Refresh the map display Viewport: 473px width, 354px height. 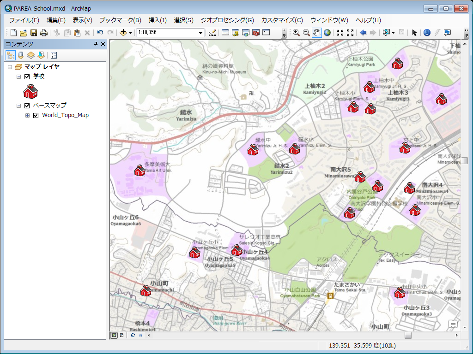click(x=133, y=335)
